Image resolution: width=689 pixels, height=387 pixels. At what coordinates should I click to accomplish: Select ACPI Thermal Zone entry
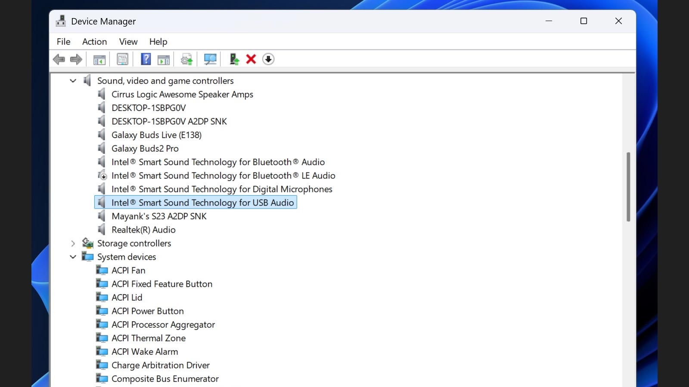pos(149,338)
